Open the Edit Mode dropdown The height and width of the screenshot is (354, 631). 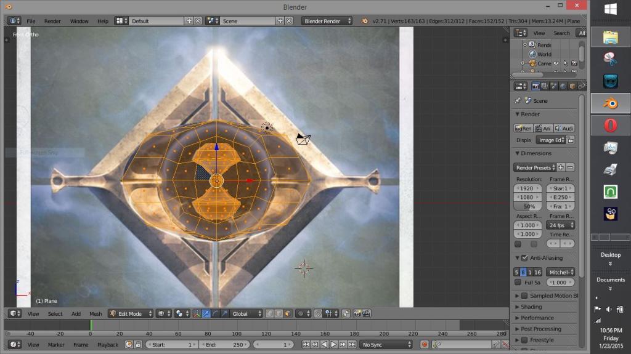coord(131,313)
